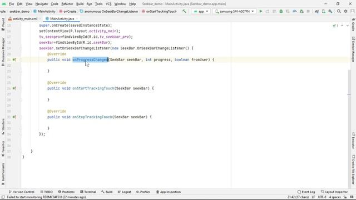Open the Device Manager toolbar icon
Image resolution: width=356 pixels, height=200 pixels.
click(324, 11)
